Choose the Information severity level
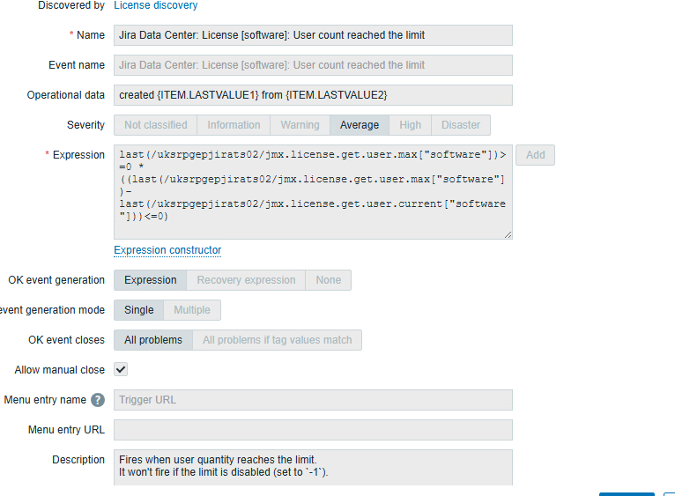 pyautogui.click(x=234, y=125)
